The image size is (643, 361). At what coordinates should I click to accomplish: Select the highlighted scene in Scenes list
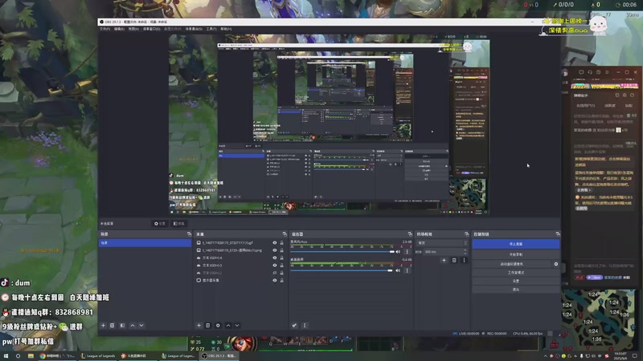[145, 243]
